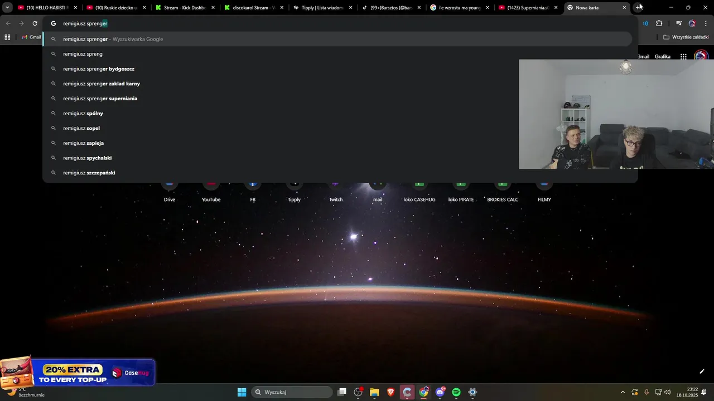
Task: Open the Chrome three-dot menu
Action: pos(706,23)
